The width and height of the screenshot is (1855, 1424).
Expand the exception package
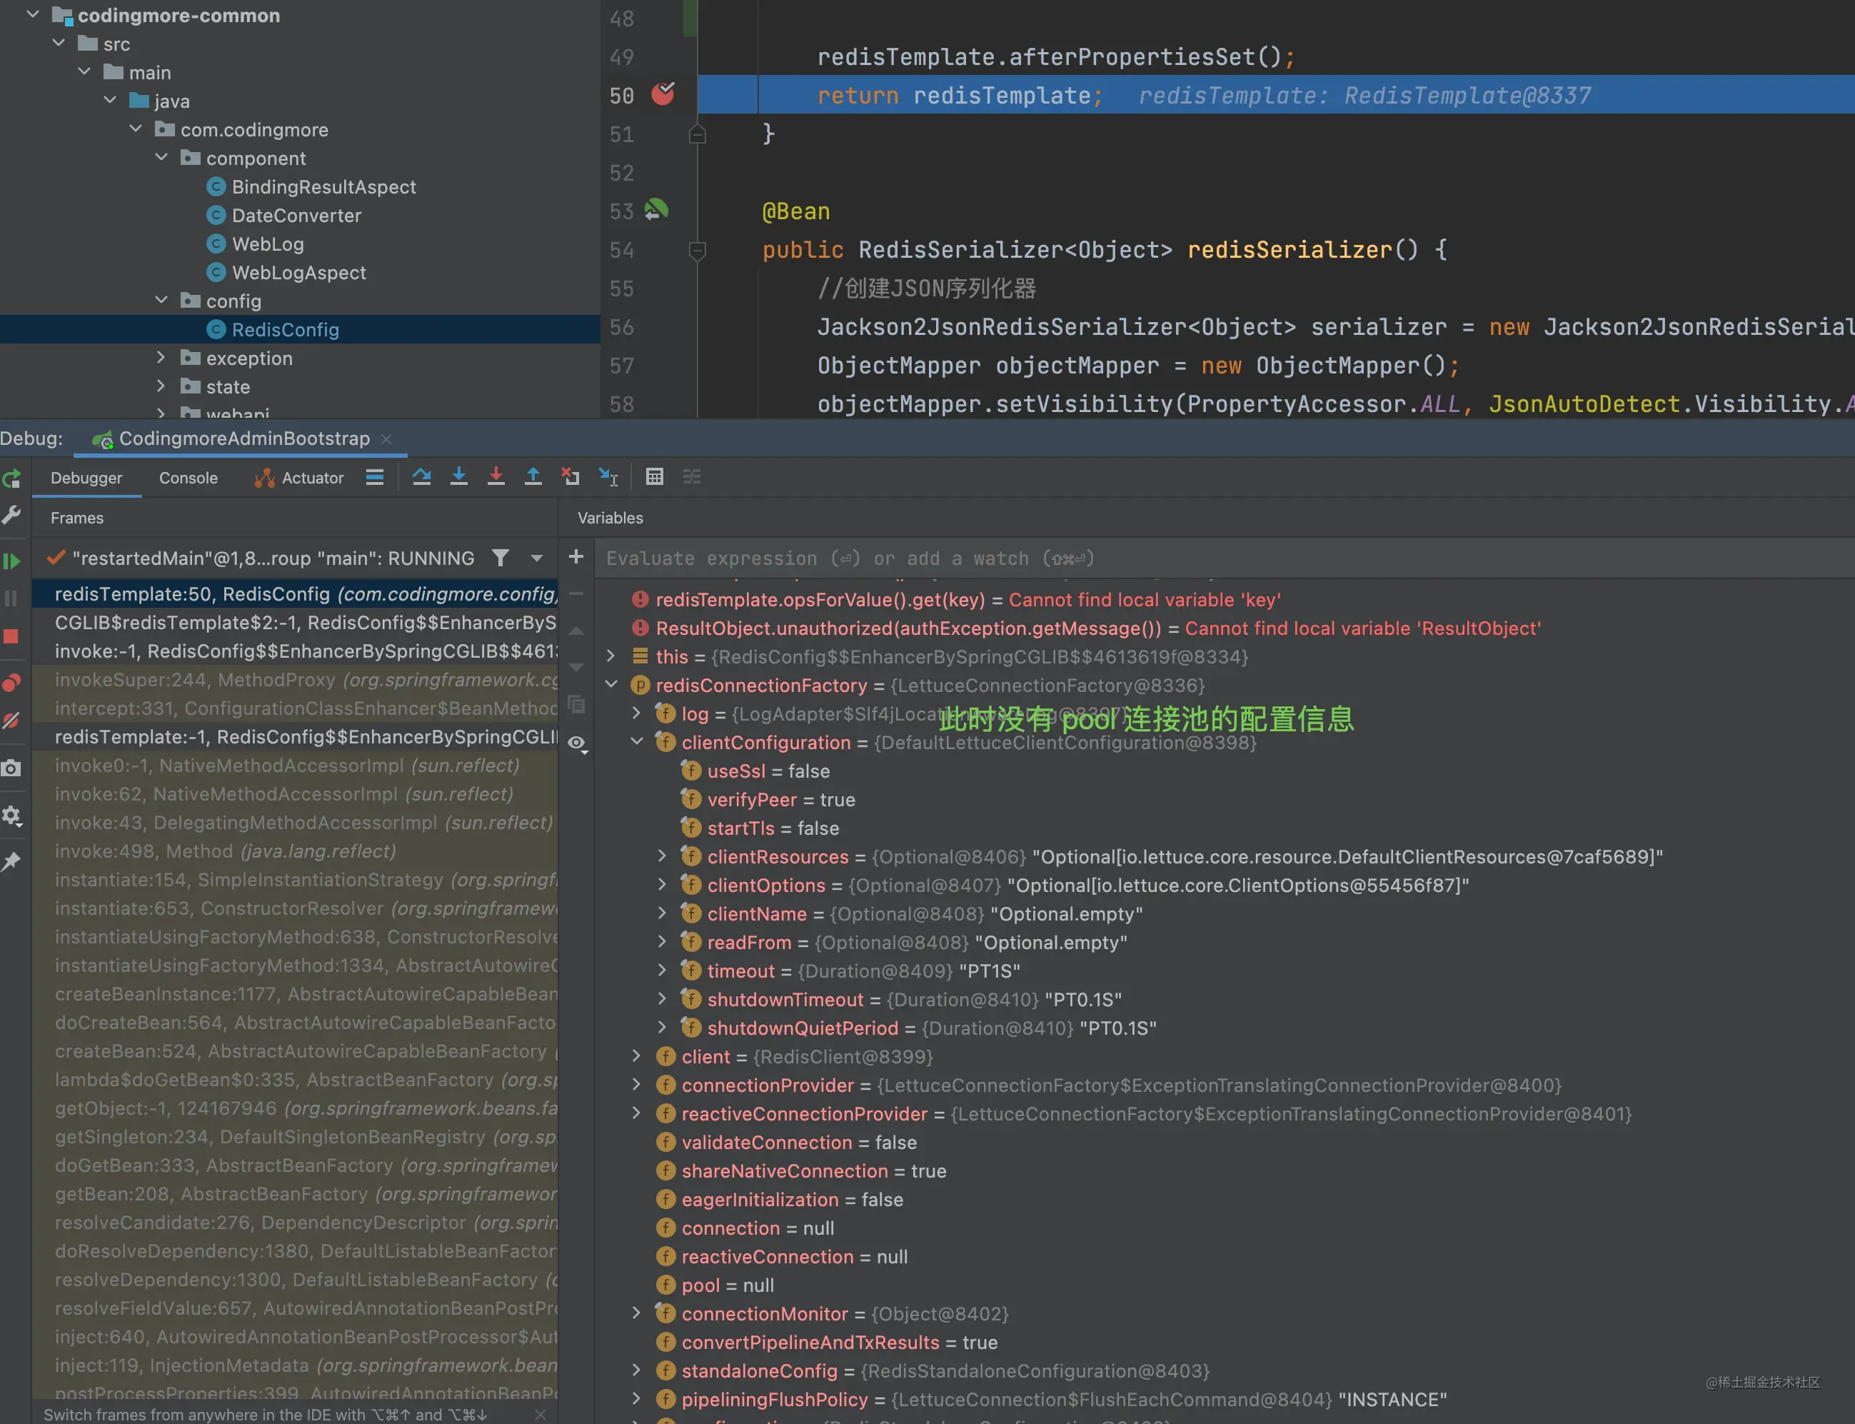pos(161,357)
